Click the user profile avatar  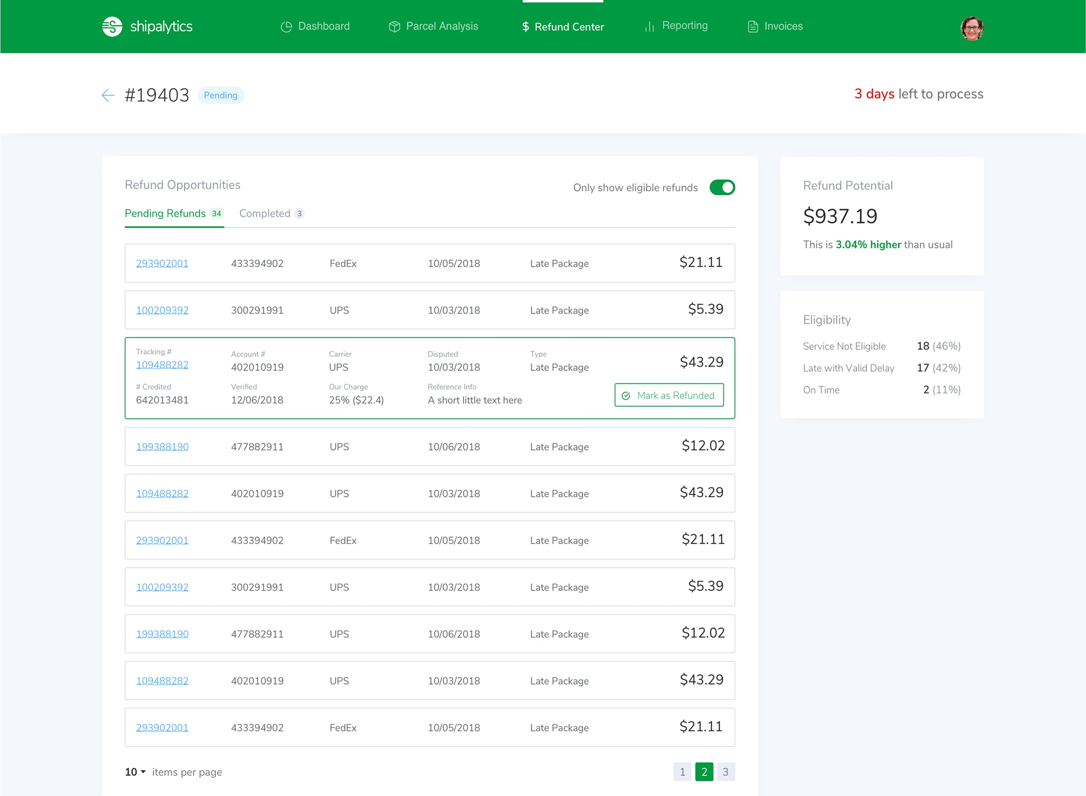click(972, 28)
